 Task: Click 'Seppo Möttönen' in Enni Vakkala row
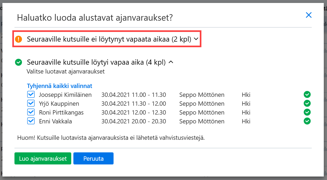click(202, 121)
